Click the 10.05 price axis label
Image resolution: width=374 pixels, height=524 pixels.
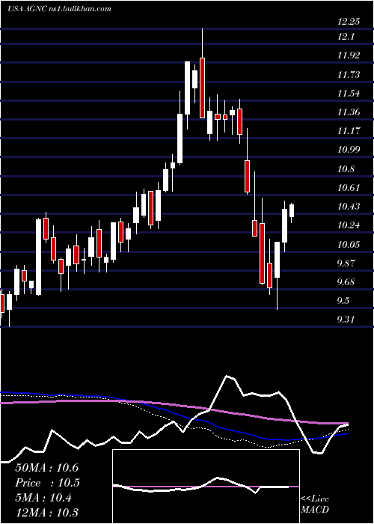pos(349,245)
